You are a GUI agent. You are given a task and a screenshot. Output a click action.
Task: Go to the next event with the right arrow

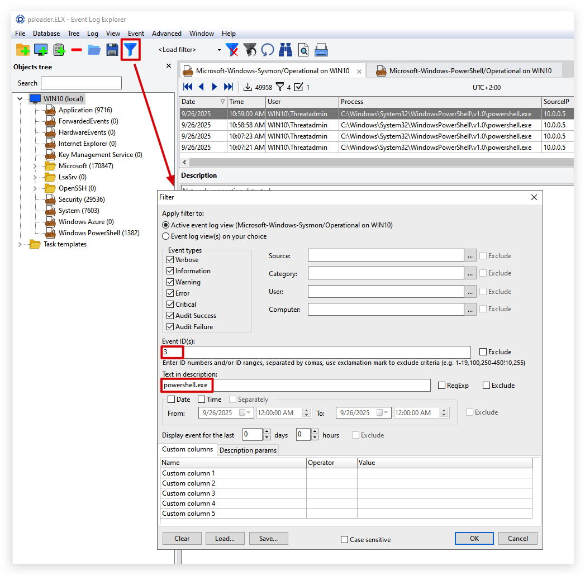(x=215, y=87)
